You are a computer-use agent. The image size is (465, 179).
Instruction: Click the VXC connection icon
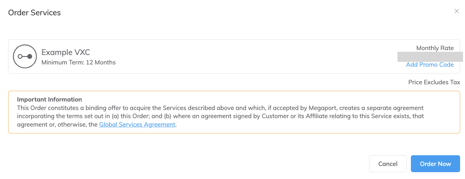point(25,56)
